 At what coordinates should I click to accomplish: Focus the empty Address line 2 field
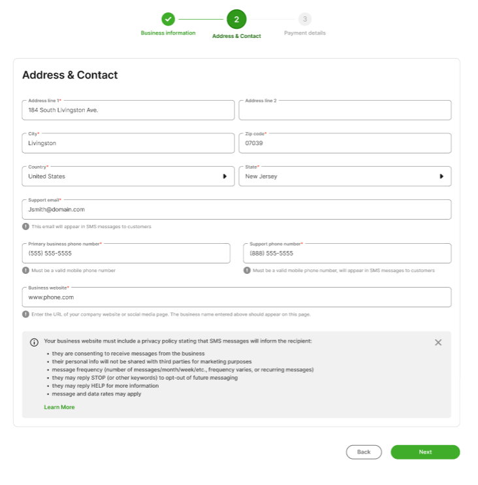[345, 110]
